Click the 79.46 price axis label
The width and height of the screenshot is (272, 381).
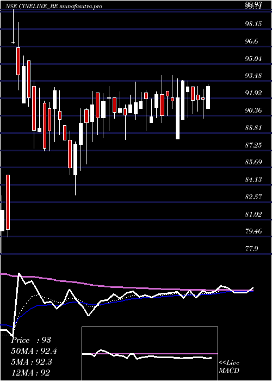coord(254,231)
